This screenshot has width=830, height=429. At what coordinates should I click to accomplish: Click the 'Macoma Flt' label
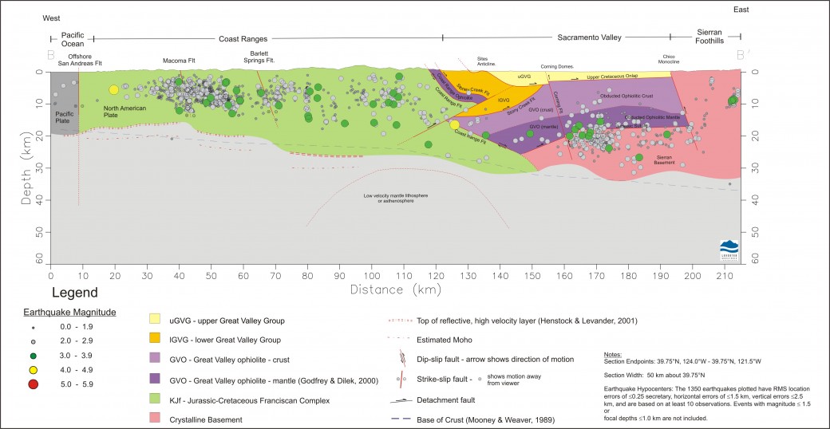[x=179, y=61]
